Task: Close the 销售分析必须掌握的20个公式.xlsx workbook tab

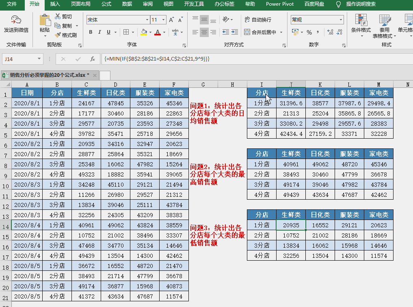Action: click(x=95, y=76)
